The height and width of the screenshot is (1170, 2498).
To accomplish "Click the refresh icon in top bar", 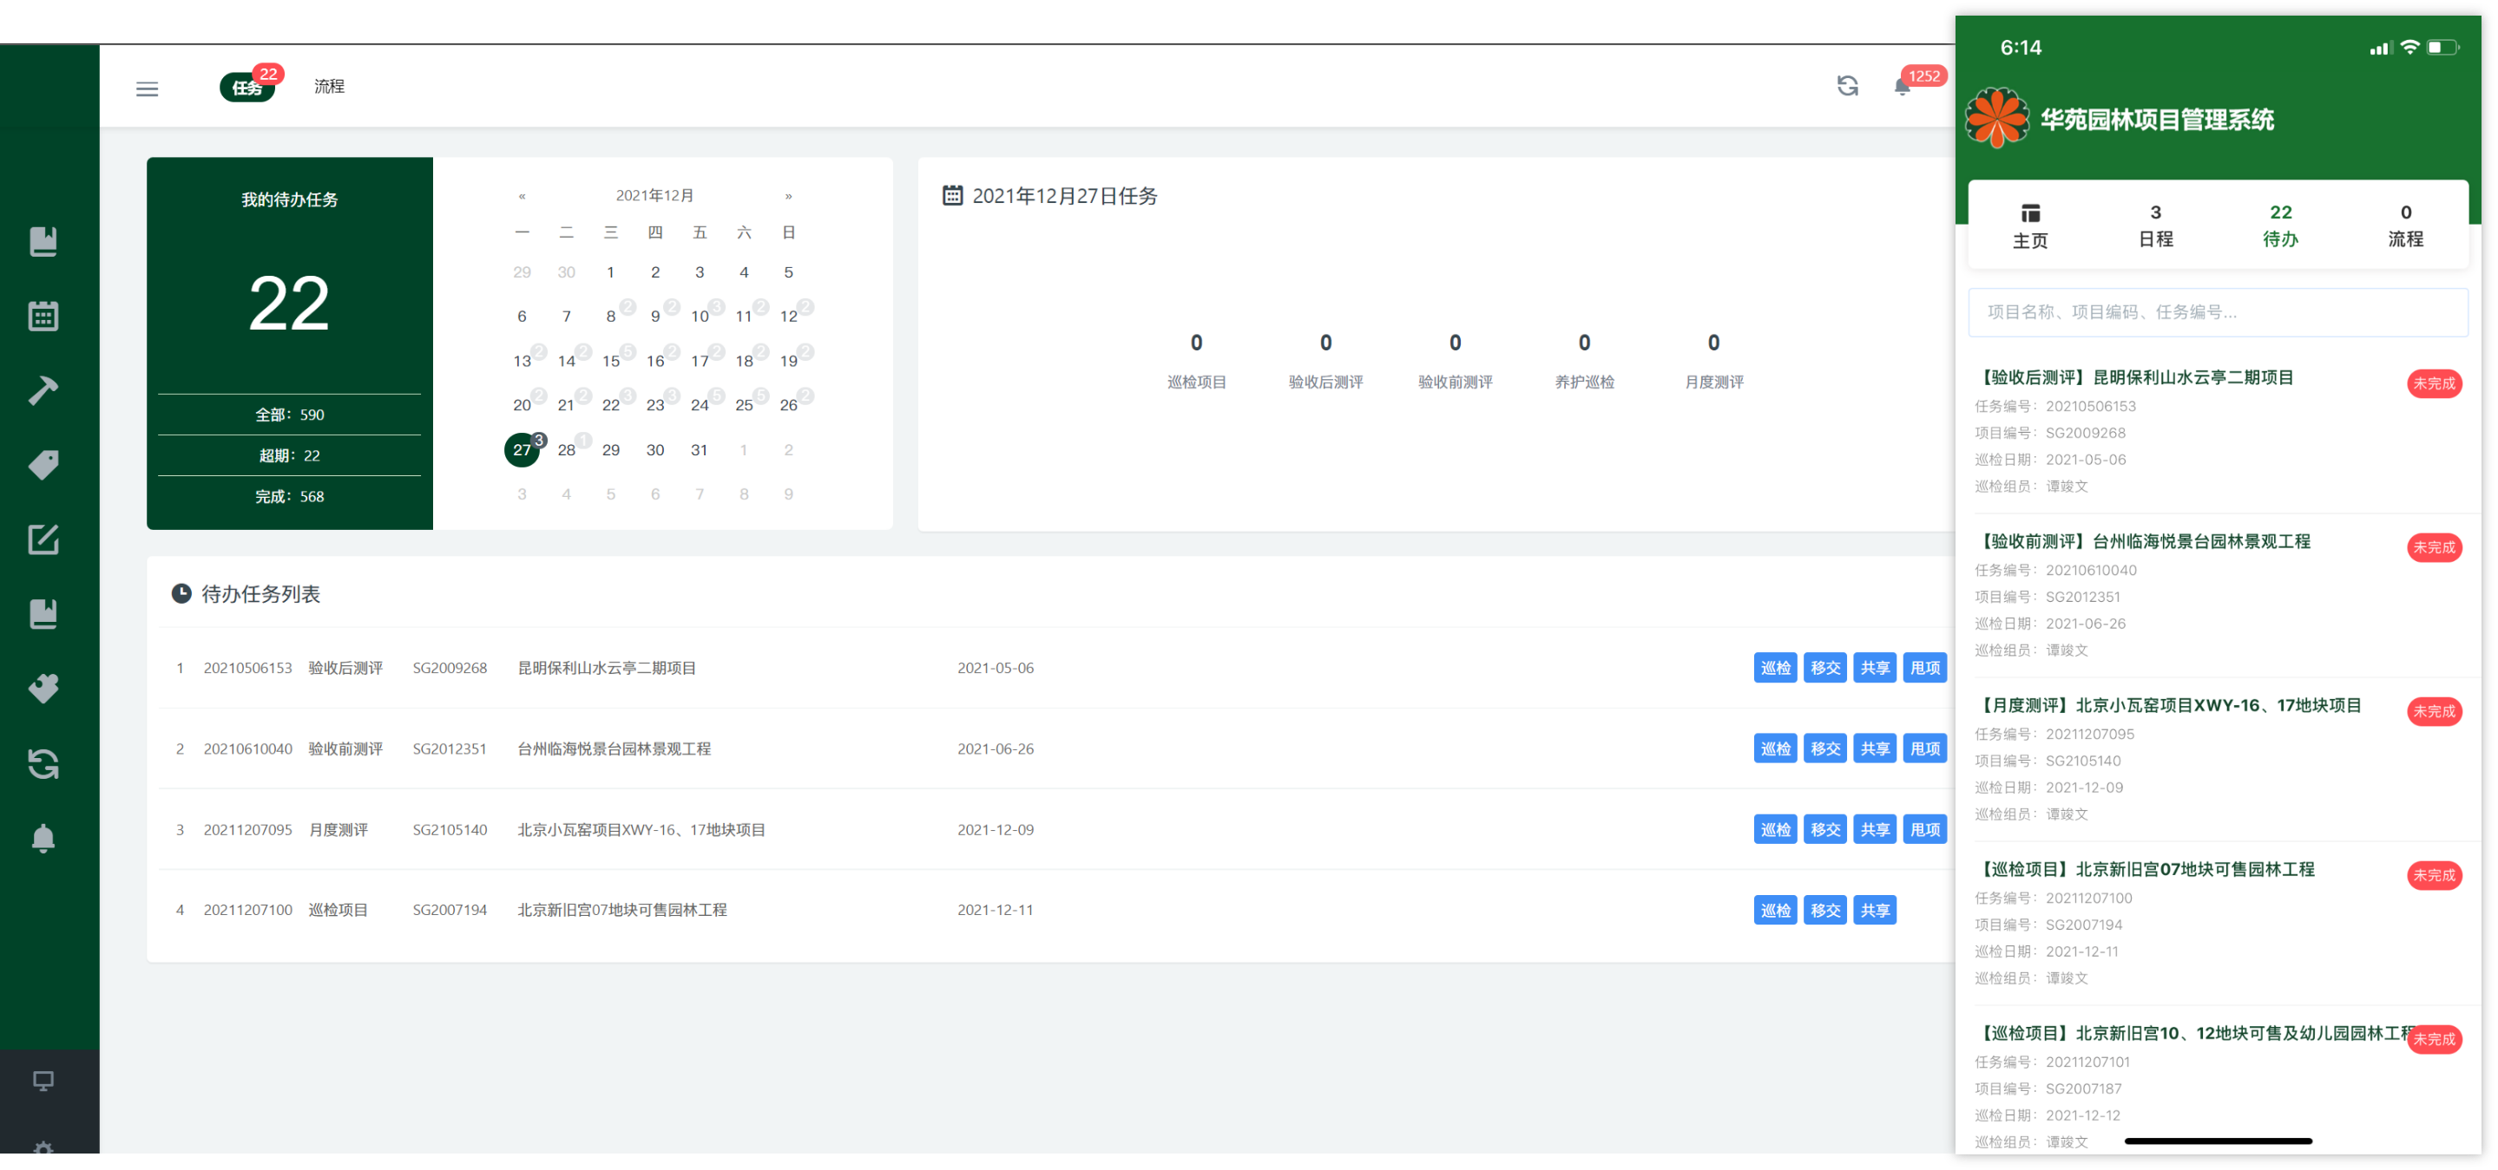I will [x=1847, y=86].
